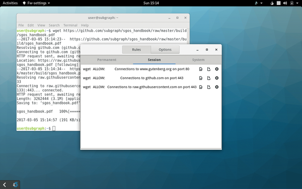Save the www.gutenberg.org rule as permanent
The height and width of the screenshot is (189, 302).
coord(209,69)
